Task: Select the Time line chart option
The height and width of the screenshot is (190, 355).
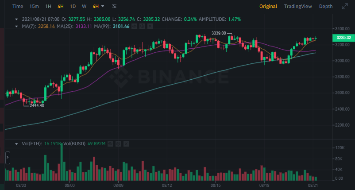Action: point(18,6)
